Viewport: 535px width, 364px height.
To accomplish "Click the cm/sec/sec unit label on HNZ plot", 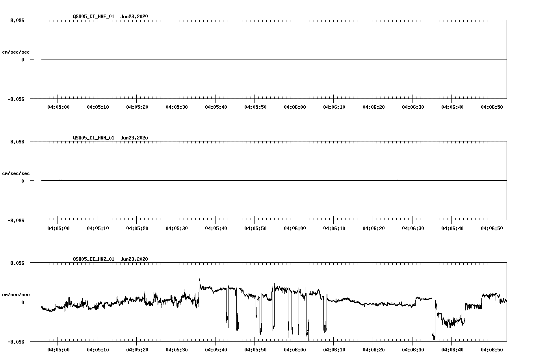I will [16, 295].
